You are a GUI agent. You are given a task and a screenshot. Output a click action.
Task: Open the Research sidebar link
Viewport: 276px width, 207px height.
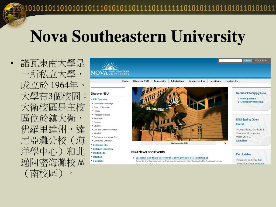click(x=98, y=119)
